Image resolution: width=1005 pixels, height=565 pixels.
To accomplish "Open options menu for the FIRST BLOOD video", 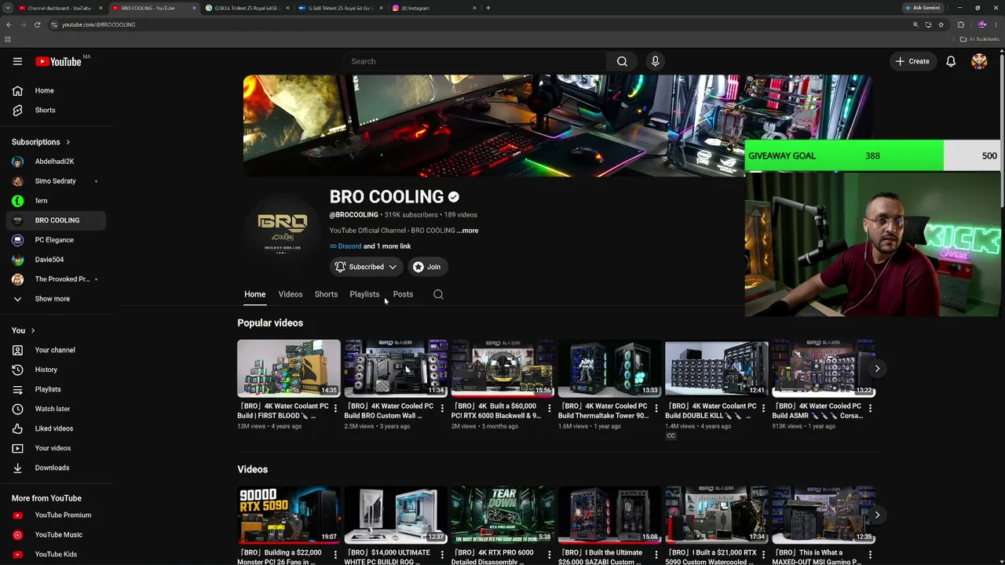I will 335,408.
